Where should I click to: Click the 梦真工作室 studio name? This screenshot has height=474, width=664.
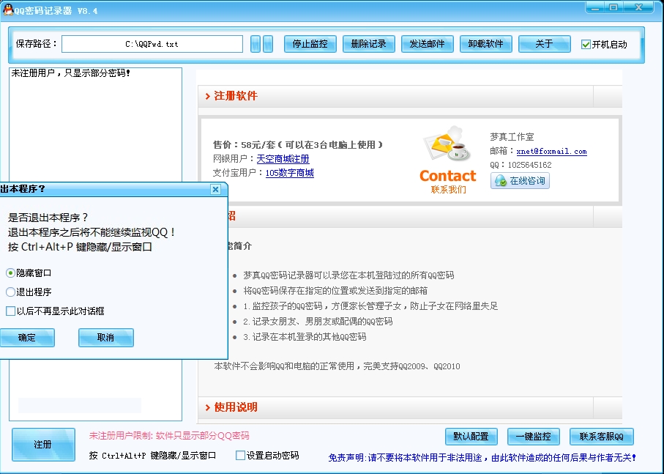[512, 137]
